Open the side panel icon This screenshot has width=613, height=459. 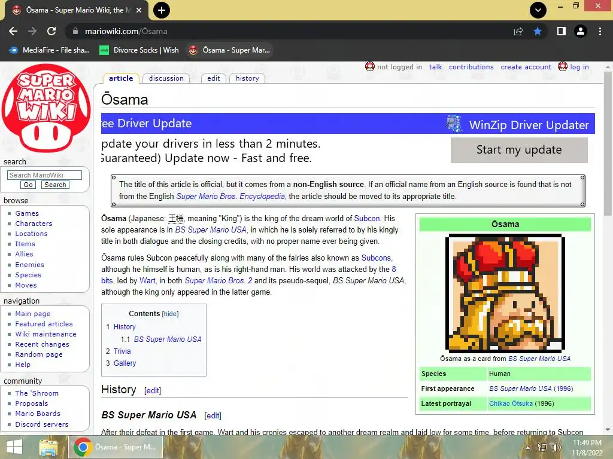[562, 31]
